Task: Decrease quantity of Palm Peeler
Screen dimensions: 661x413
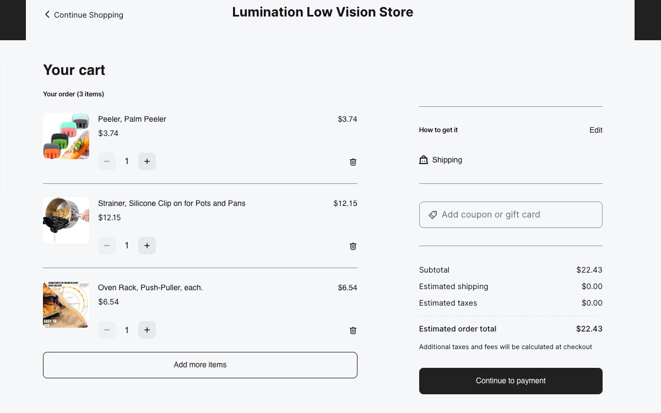Action: tap(107, 161)
